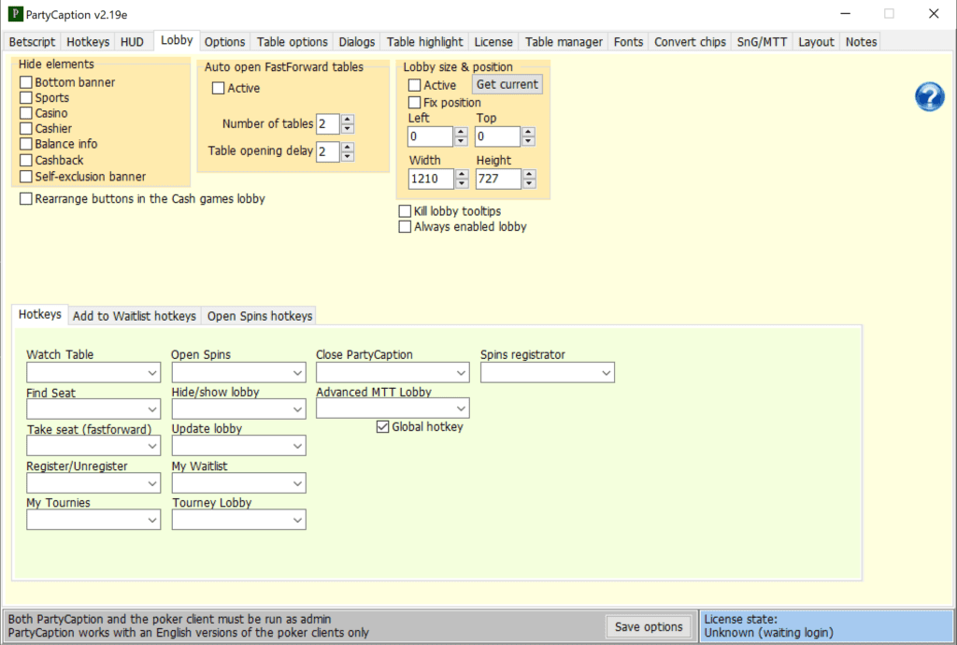The width and height of the screenshot is (957, 645).
Task: Open the Spins registrator dropdown
Action: tap(548, 372)
